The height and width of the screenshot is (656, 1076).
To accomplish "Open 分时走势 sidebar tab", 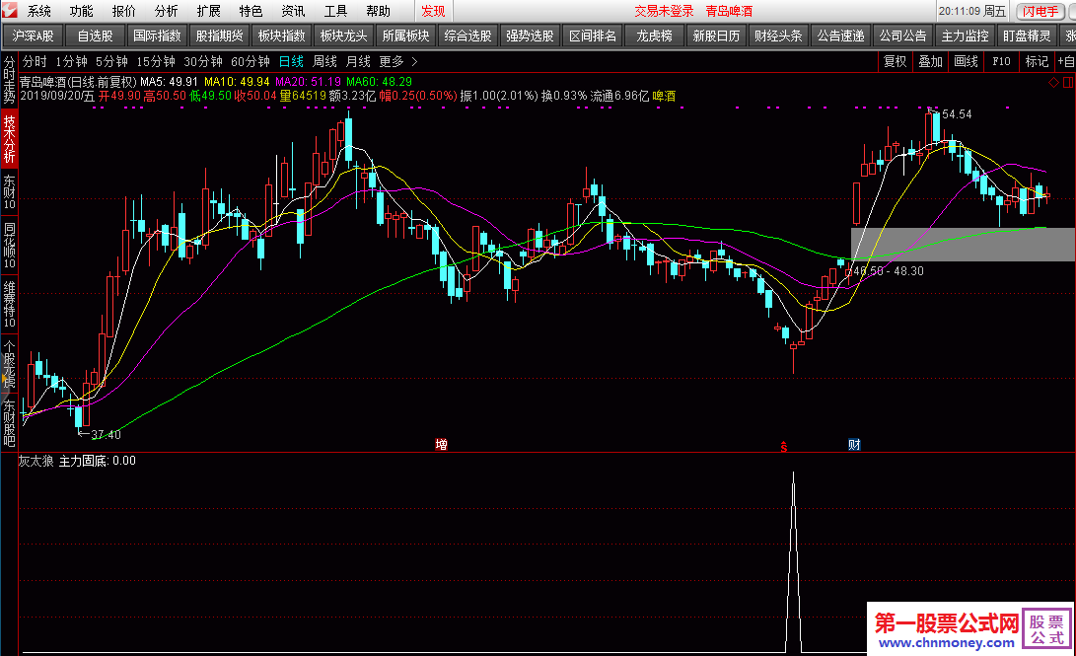I will pyautogui.click(x=9, y=80).
